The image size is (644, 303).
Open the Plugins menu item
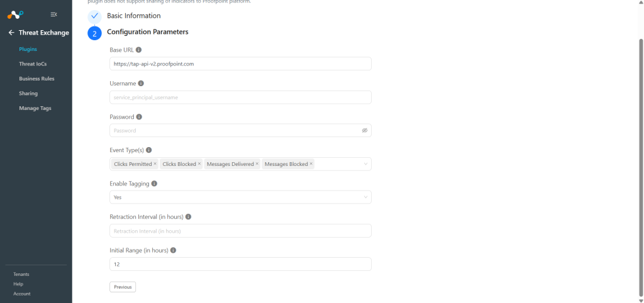[28, 49]
